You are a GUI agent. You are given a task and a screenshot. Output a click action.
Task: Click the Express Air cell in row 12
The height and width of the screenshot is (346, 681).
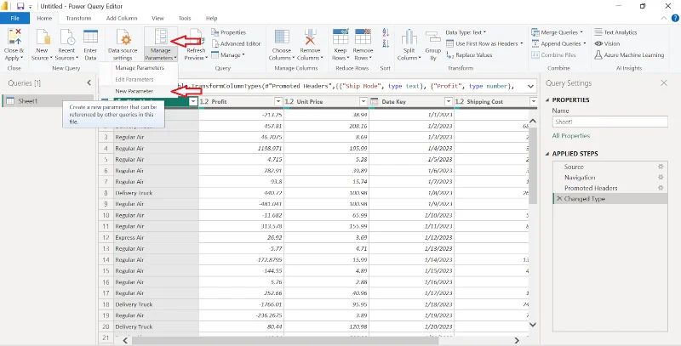point(156,237)
